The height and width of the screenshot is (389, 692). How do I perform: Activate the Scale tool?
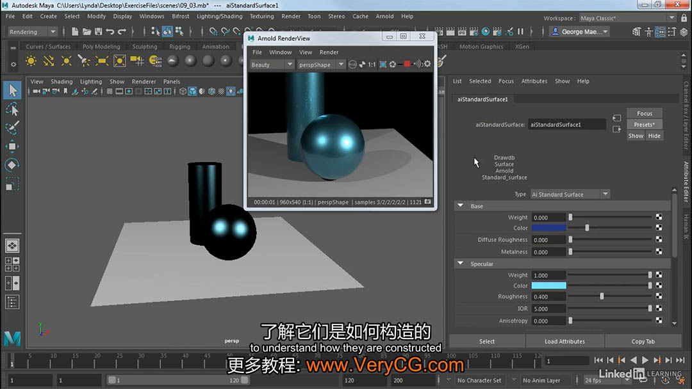12,183
